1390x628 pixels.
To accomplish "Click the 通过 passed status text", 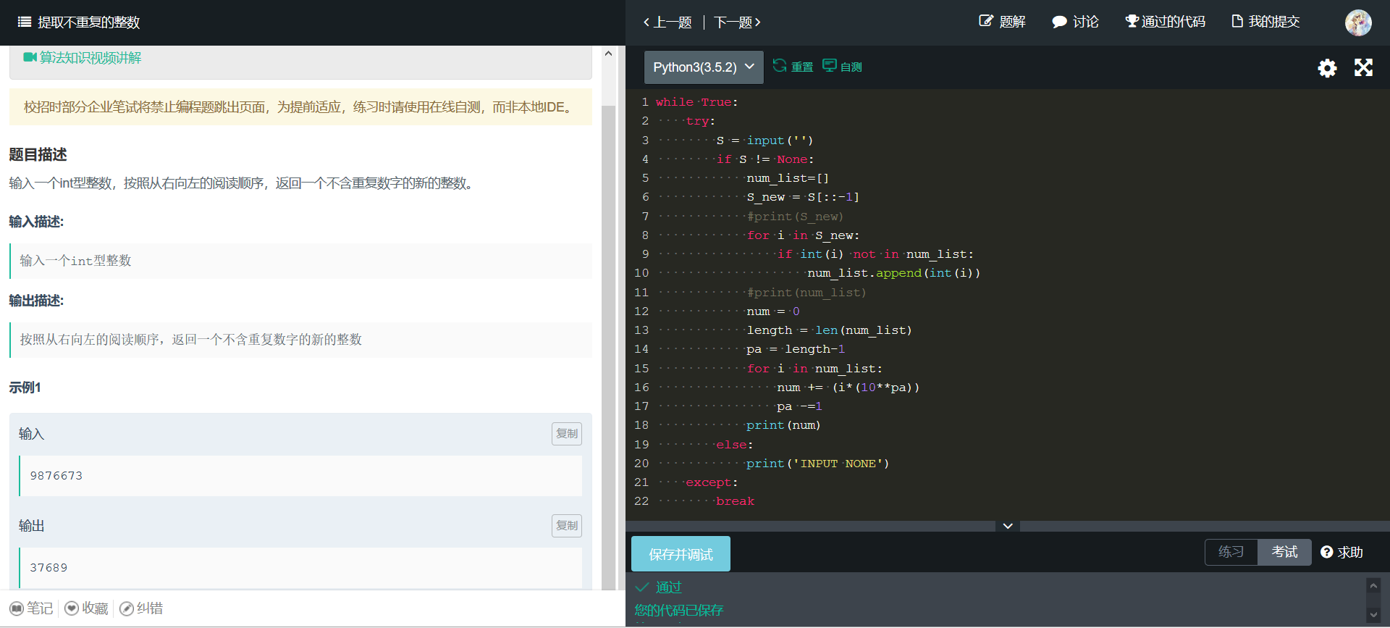I will [668, 587].
